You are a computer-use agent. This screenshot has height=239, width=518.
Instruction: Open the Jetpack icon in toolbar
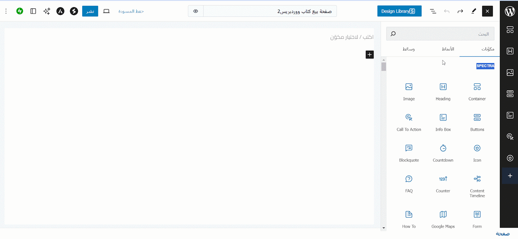point(20,11)
